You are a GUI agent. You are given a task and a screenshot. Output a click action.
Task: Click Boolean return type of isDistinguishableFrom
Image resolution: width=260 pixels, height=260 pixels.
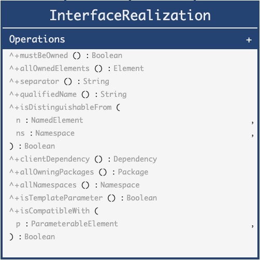click(x=40, y=146)
